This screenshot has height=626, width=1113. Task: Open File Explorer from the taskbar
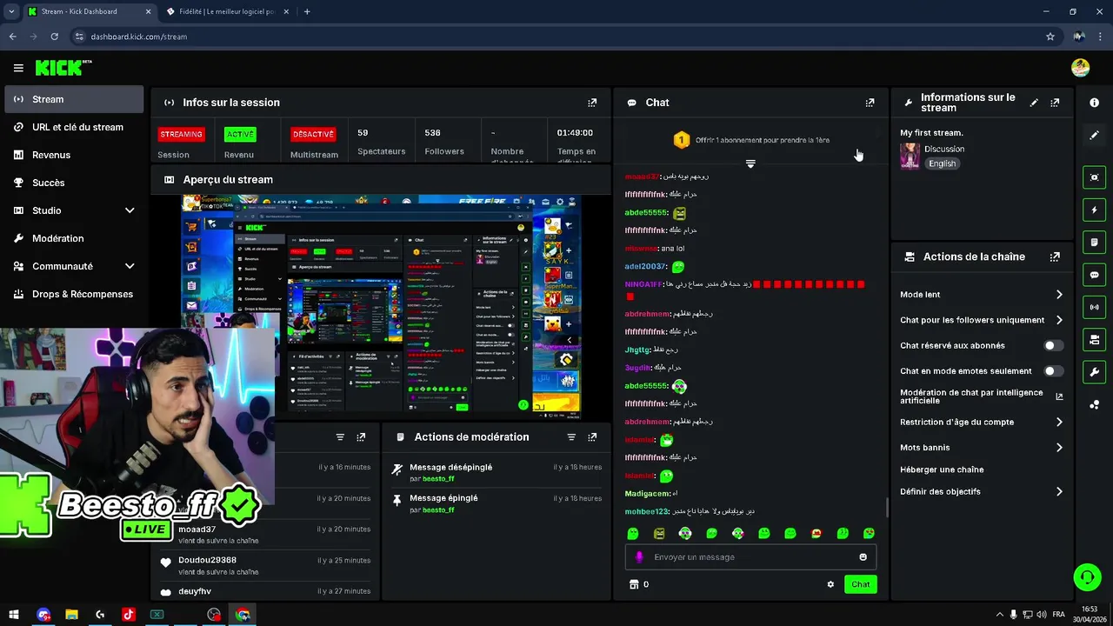coord(72,615)
